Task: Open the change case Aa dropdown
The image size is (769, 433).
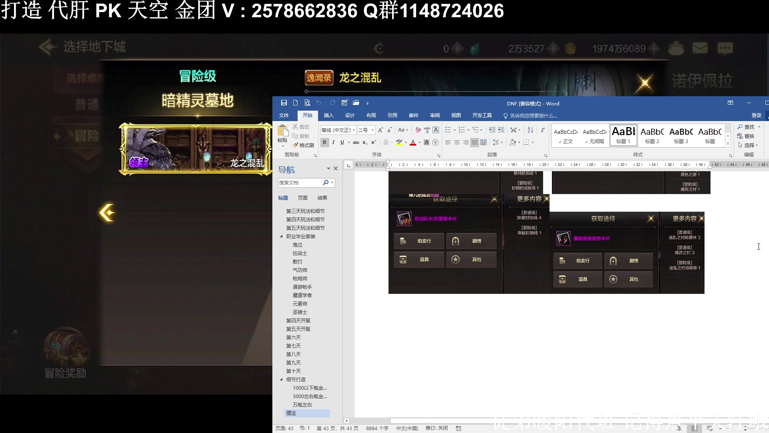Action: point(403,130)
